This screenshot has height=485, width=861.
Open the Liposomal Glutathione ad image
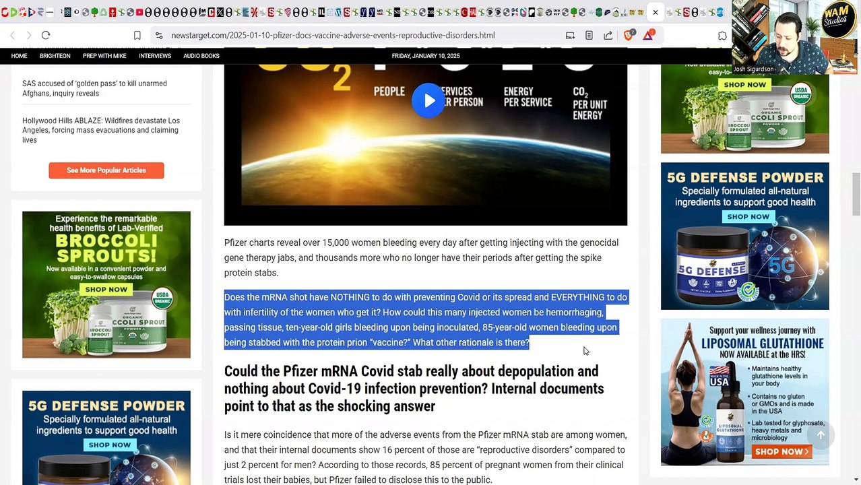point(745,392)
